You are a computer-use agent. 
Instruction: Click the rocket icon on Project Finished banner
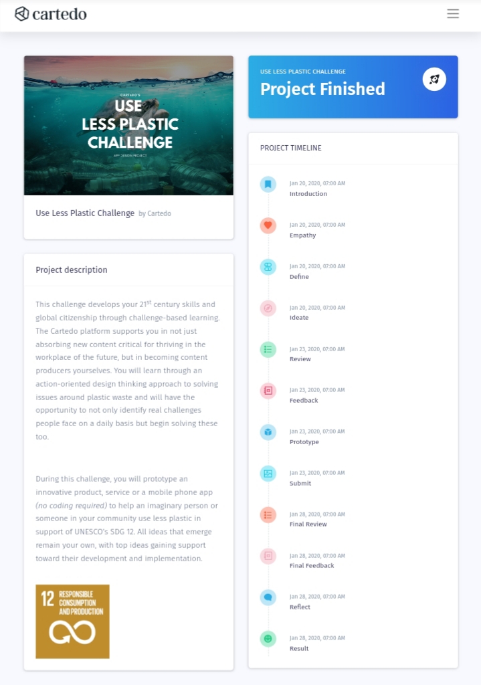tap(434, 79)
